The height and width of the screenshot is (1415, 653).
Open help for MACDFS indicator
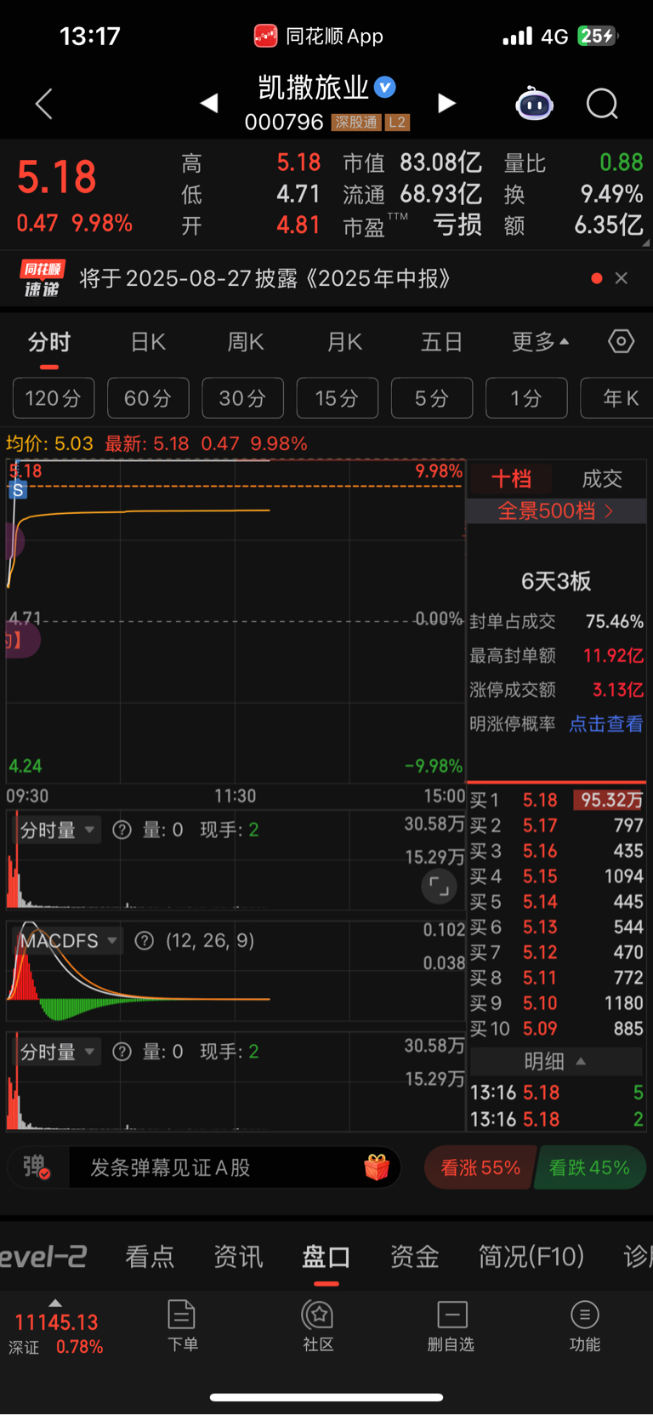point(145,940)
